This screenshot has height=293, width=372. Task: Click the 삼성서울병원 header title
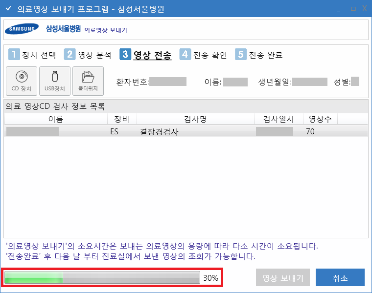click(x=63, y=29)
